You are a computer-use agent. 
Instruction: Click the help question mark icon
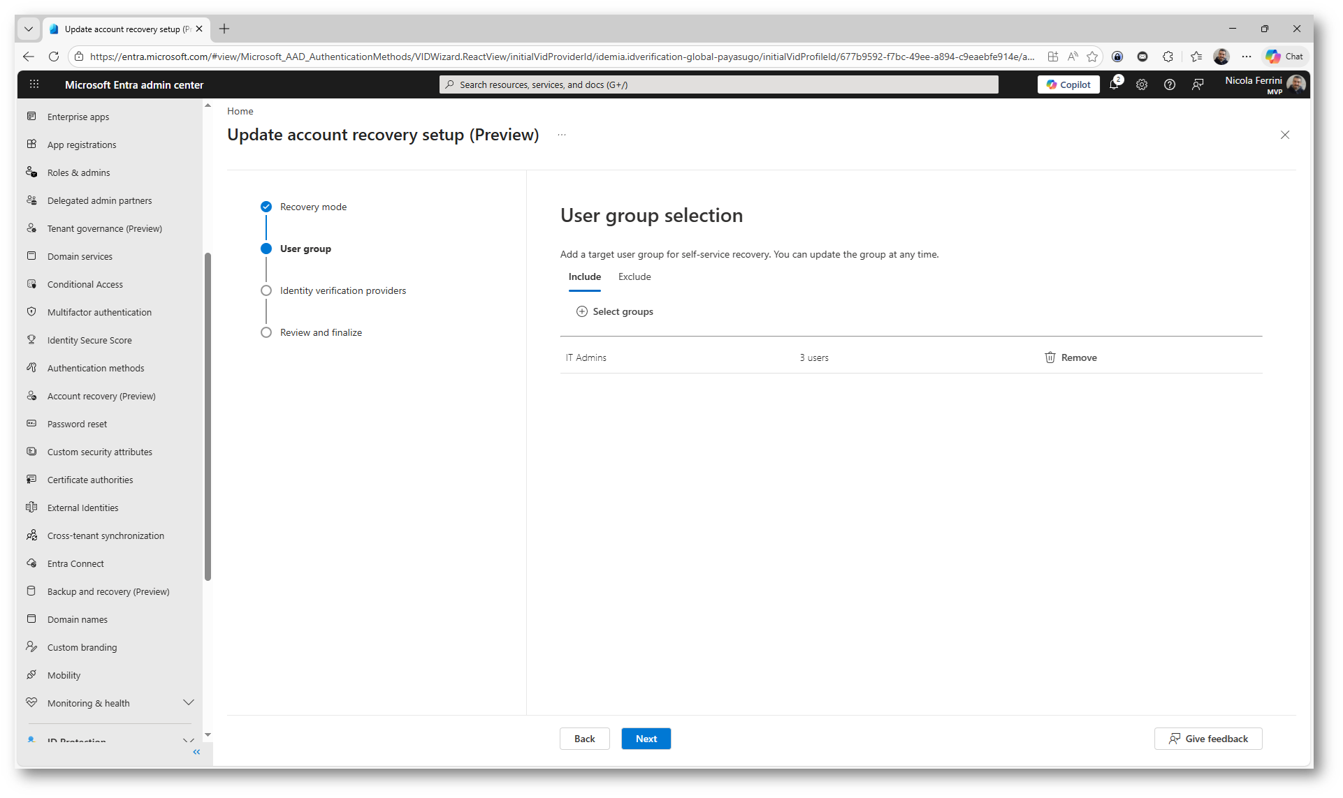click(1170, 84)
